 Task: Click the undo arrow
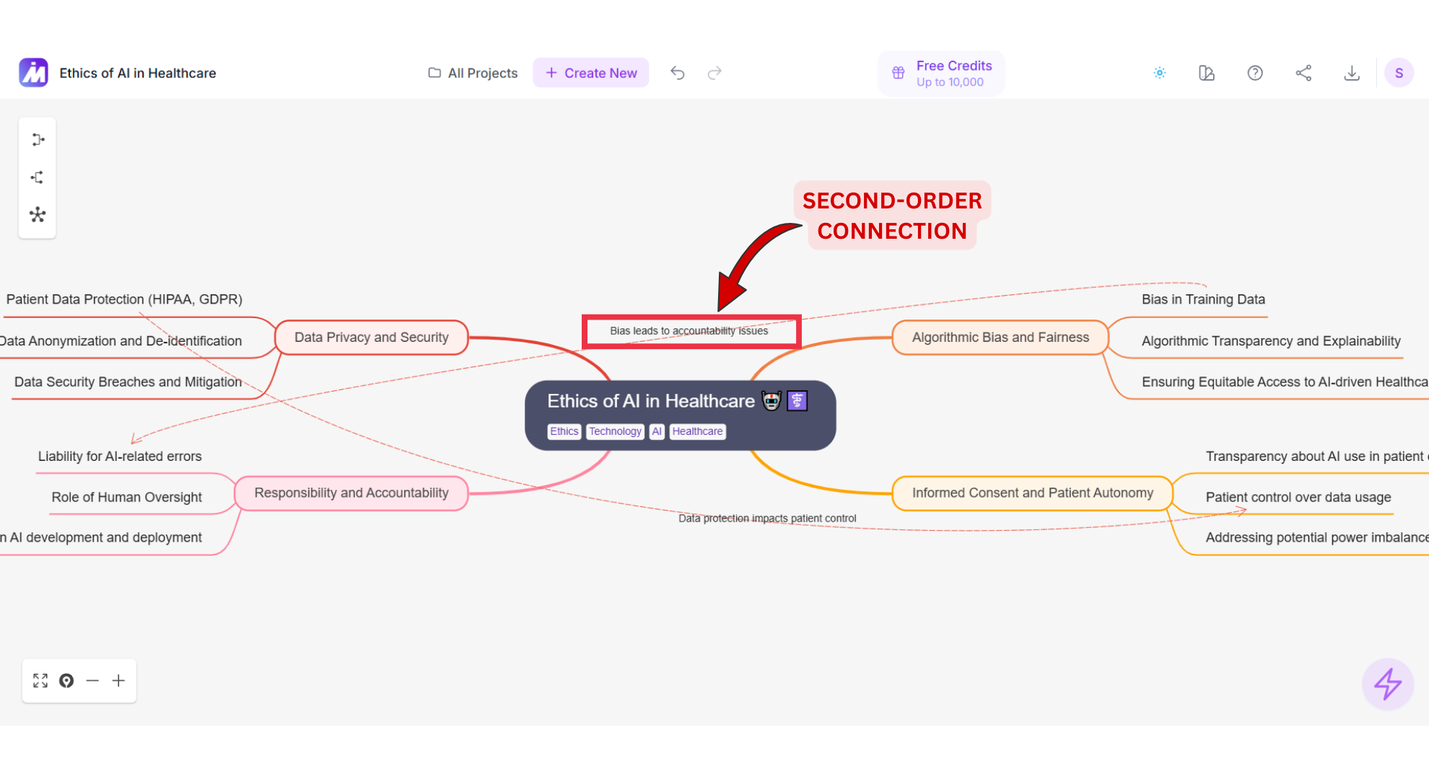[x=677, y=73]
